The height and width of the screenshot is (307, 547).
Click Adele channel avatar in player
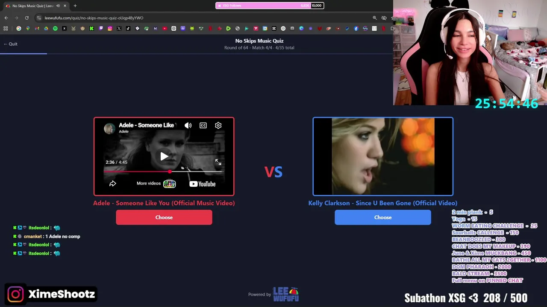(x=109, y=128)
